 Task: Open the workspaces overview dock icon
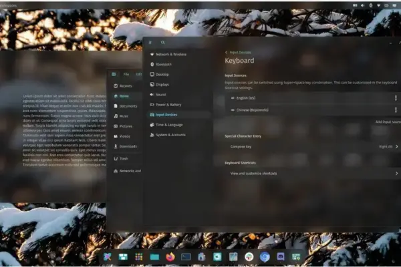pyautogui.click(x=123, y=257)
